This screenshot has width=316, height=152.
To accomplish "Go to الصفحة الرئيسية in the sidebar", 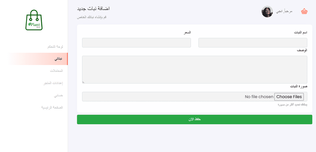I will [52, 108].
